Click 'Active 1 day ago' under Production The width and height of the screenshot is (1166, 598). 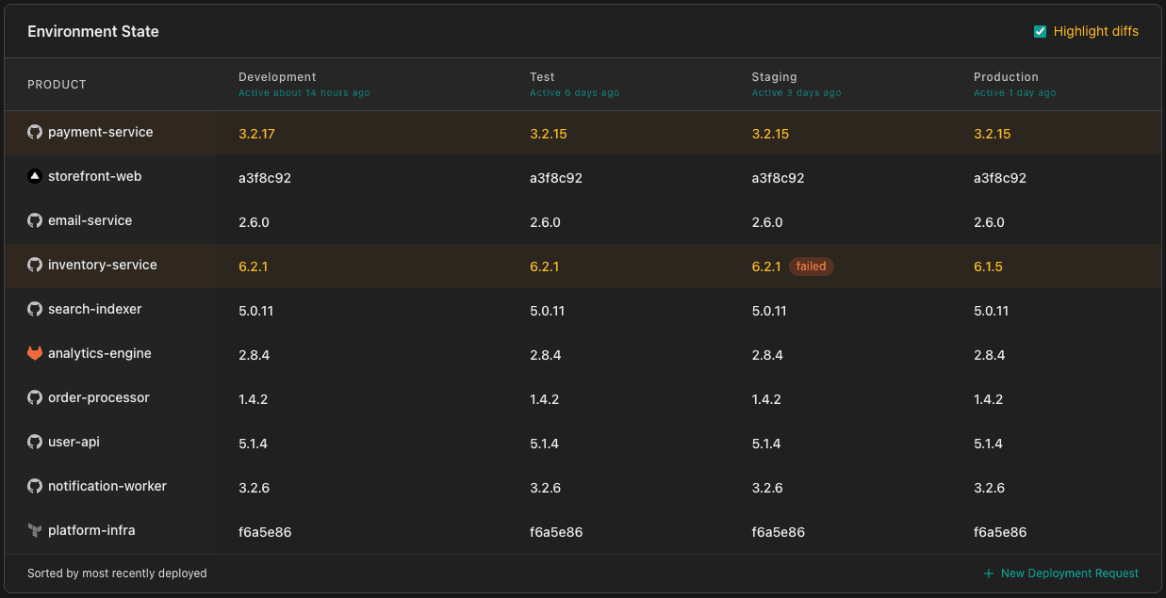tap(1015, 93)
